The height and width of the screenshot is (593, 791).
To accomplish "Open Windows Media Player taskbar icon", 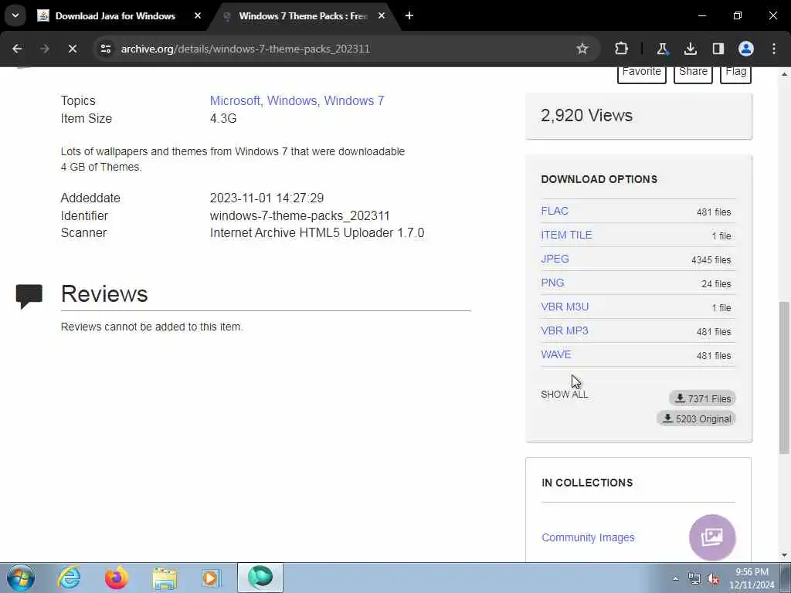I will pyautogui.click(x=211, y=578).
